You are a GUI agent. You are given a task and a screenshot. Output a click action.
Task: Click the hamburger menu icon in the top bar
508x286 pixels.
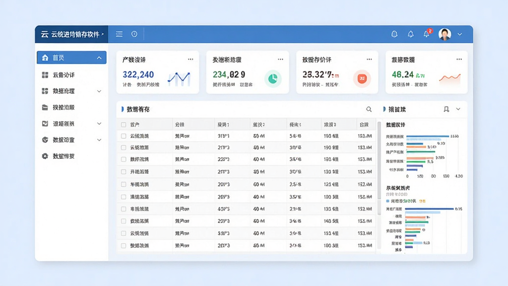coord(119,34)
